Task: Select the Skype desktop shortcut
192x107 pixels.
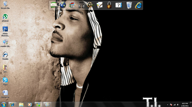Action: point(5,81)
